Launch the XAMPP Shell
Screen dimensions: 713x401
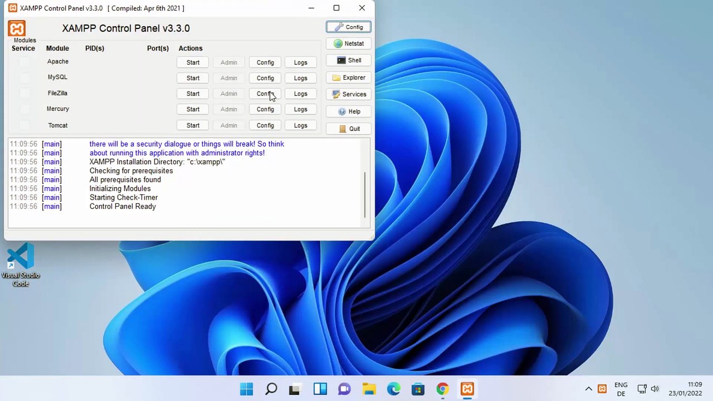pos(349,60)
